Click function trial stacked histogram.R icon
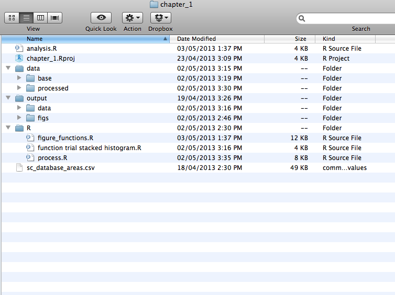The height and width of the screenshot is (295, 395). [30, 148]
